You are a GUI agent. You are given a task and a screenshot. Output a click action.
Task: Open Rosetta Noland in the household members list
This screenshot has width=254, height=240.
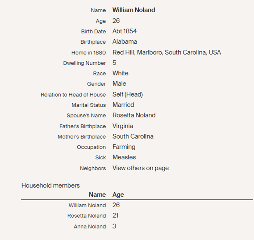(86, 216)
